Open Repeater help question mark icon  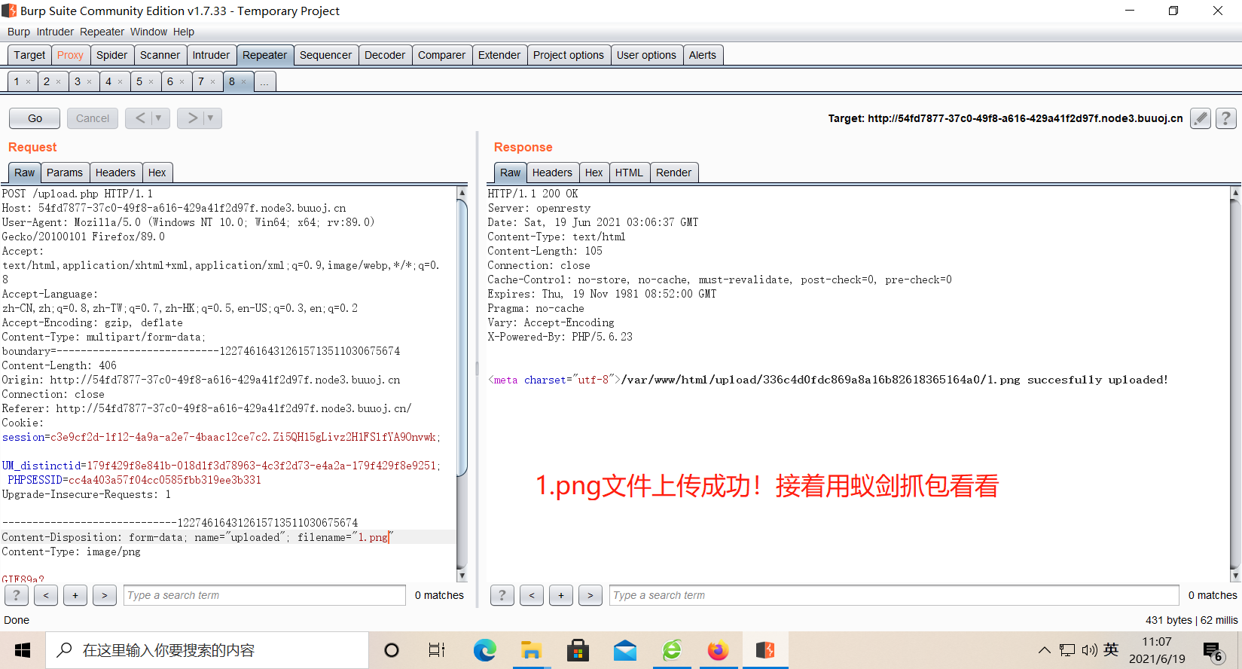click(1226, 118)
